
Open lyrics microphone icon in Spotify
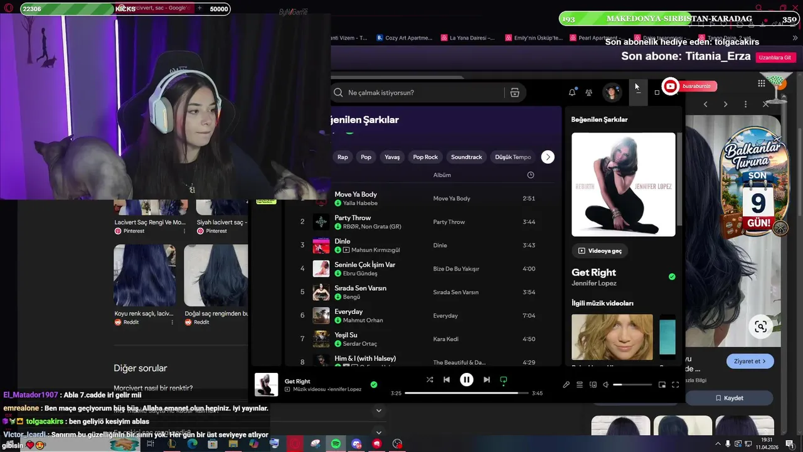(566, 385)
